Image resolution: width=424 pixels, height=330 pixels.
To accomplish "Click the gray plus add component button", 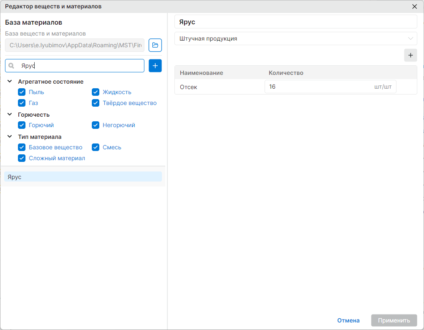I will 411,55.
